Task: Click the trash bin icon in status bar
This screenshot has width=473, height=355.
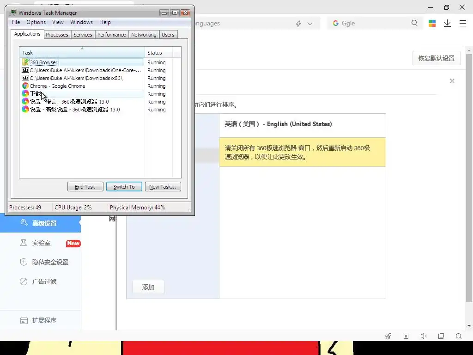Action: coord(406,336)
